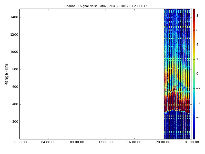Click the 200 tick label on range axis
The image size is (205, 154).
[x=15, y=122]
